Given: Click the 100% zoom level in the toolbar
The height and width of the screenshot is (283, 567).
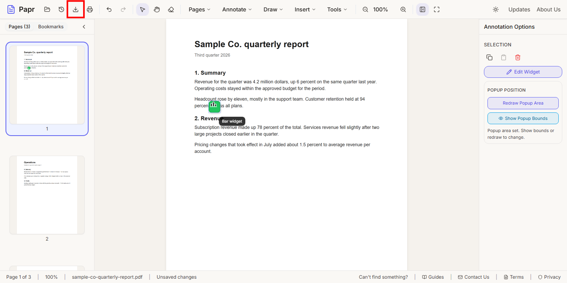Looking at the screenshot, I should (380, 9).
